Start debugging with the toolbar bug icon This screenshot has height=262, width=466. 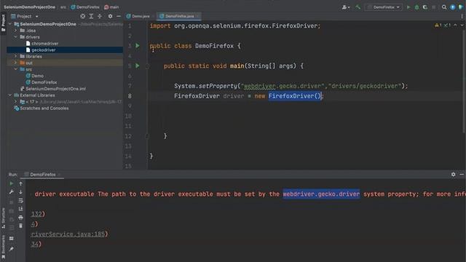click(416, 7)
